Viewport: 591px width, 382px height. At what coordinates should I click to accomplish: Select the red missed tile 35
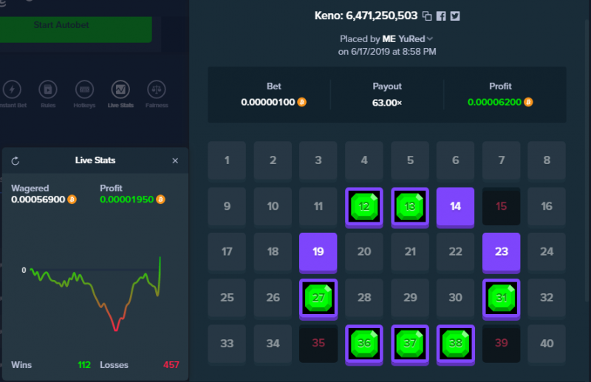(318, 343)
